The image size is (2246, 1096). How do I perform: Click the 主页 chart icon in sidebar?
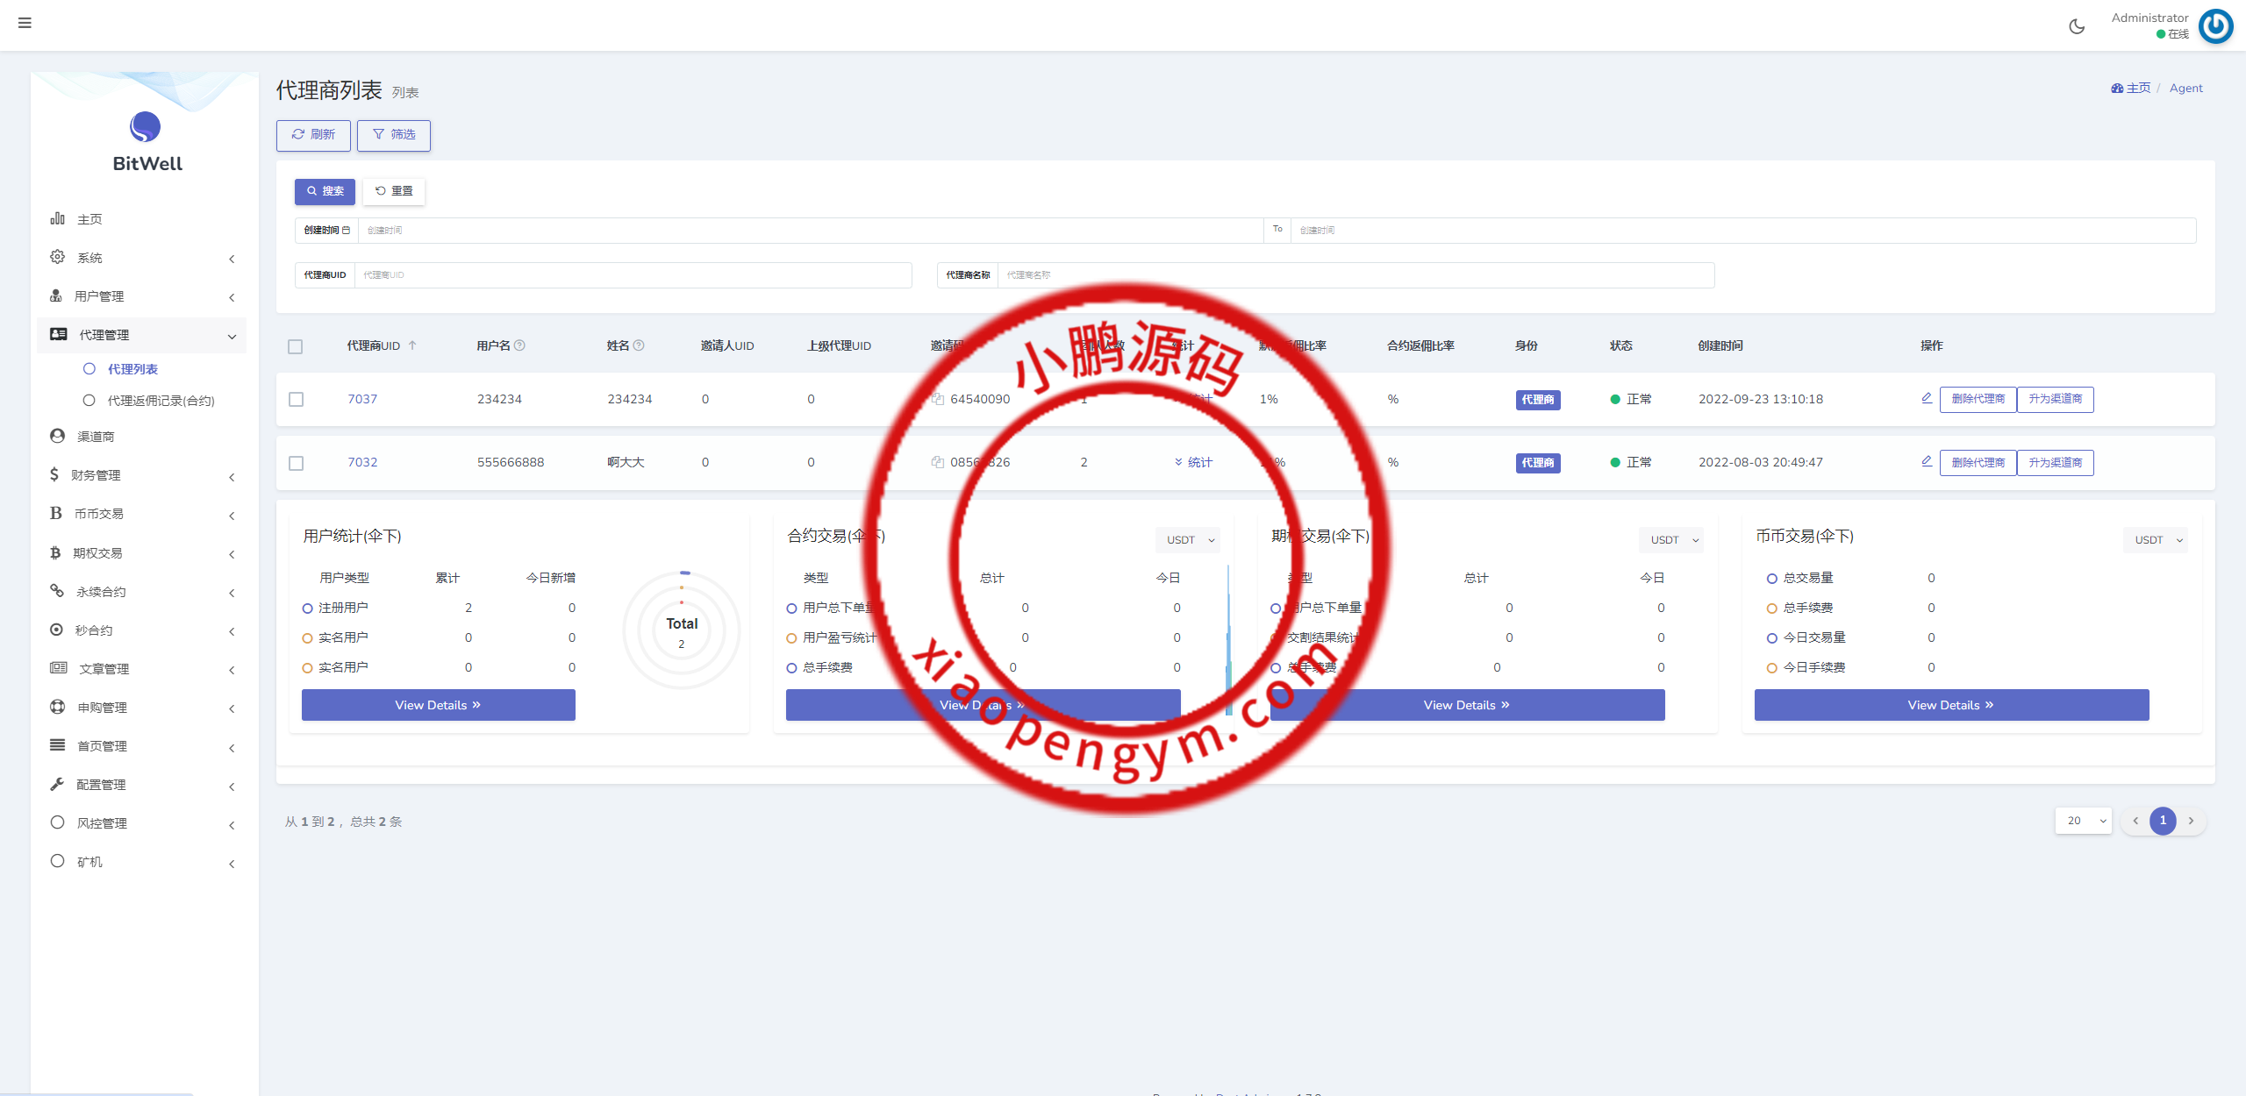coord(57,218)
